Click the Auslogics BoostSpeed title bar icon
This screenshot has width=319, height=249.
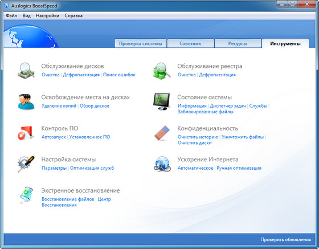pyautogui.click(x=6, y=6)
